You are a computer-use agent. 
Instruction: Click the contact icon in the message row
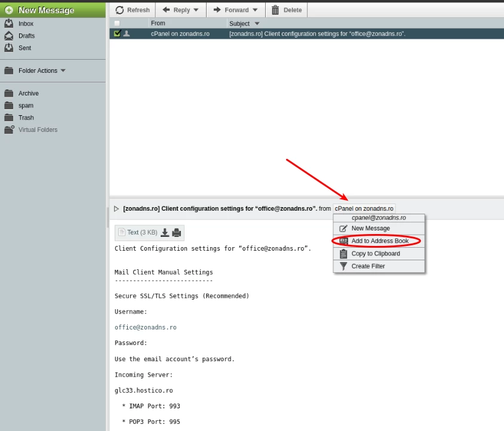(127, 33)
